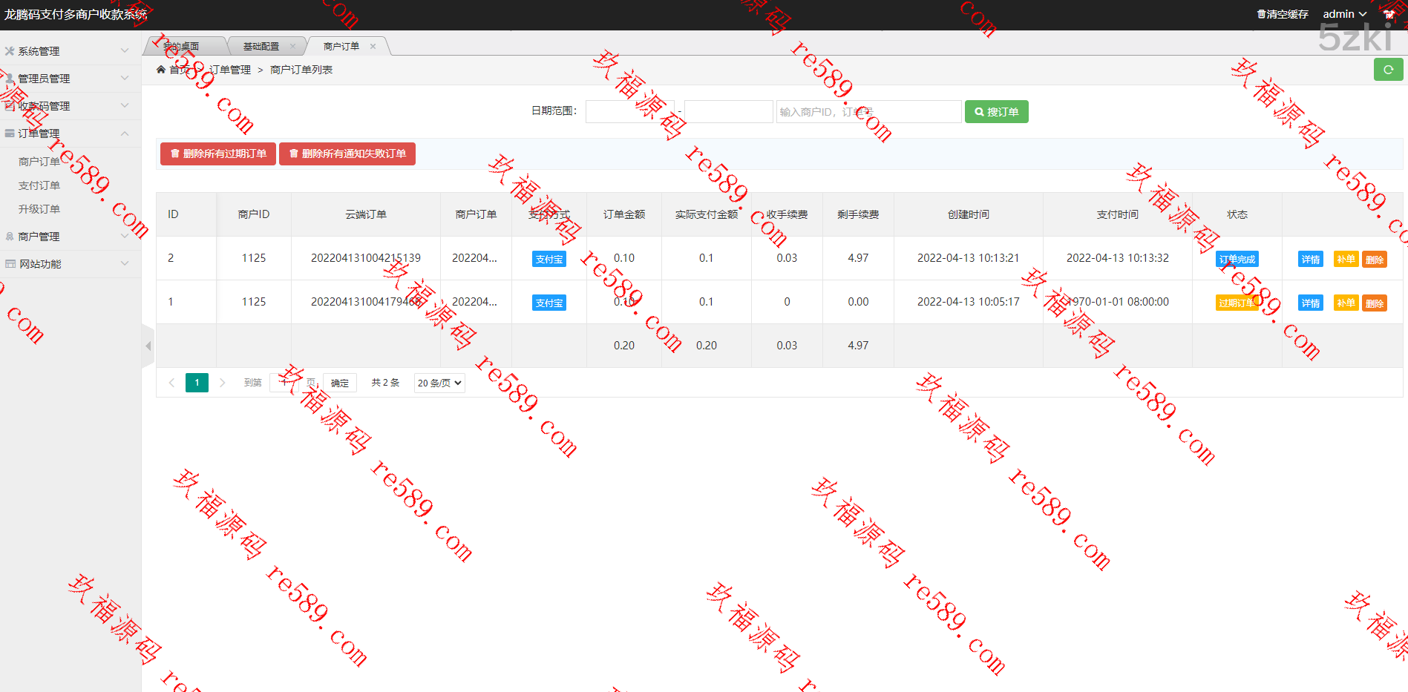Close the 商户订单 tab with X
Viewport: 1408px width, 692px height.
coord(373,46)
